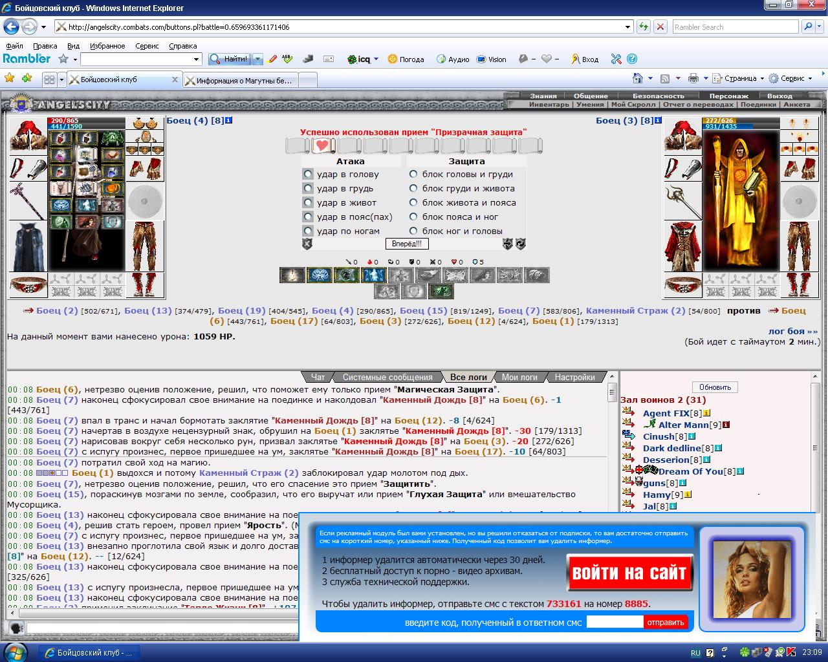This screenshot has height=662, width=828.
Task: Open the Справка menu
Action: [182, 46]
